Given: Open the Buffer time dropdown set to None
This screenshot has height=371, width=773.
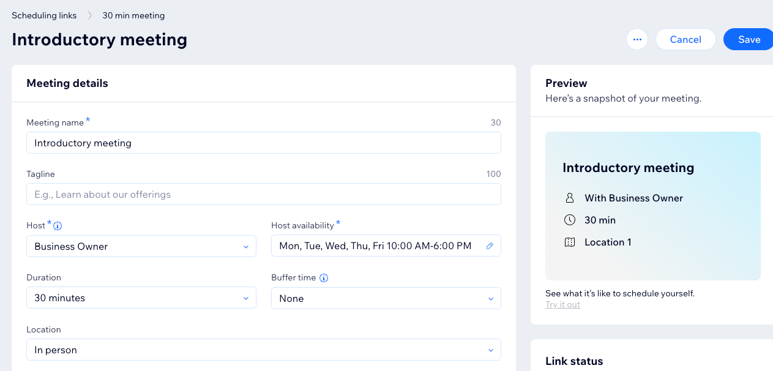Looking at the screenshot, I should pos(386,298).
